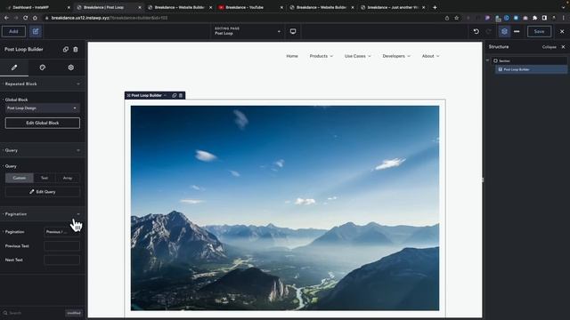Duplicate the Post Loop Builder from properties header

pyautogui.click(x=65, y=50)
